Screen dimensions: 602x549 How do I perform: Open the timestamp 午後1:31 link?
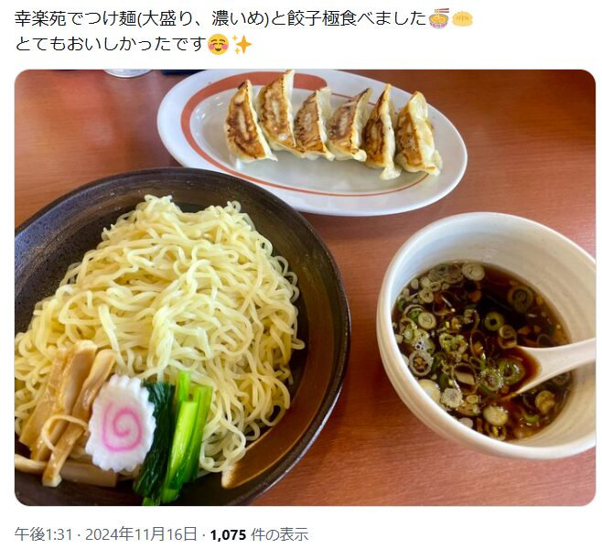44,534
